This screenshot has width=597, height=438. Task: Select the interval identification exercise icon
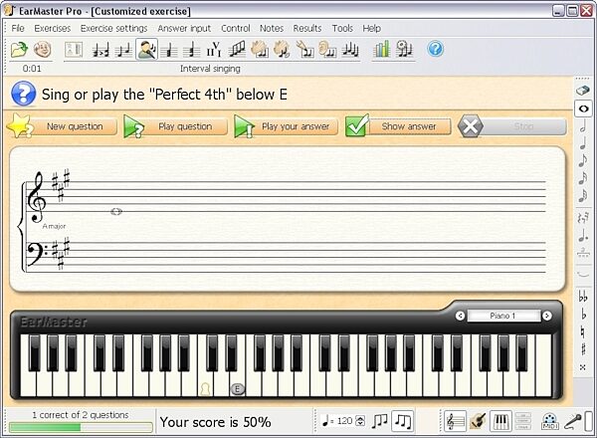click(x=123, y=50)
